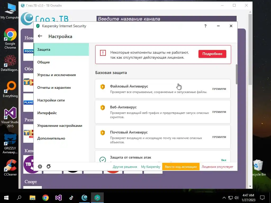Click ПРЕМИУМ label on Файловый Антивирус
The width and height of the screenshot is (271, 203).
[219, 89]
